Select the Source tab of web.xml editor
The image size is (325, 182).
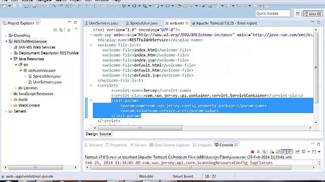105,134
